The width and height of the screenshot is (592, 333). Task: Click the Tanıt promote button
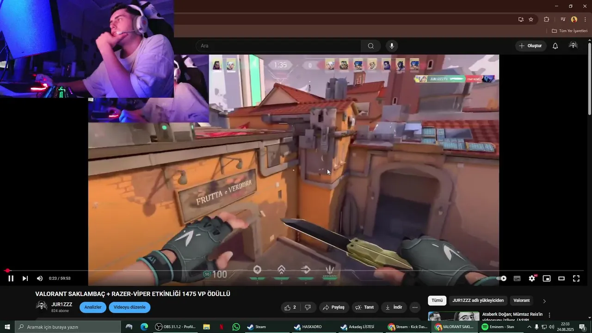[364, 307]
